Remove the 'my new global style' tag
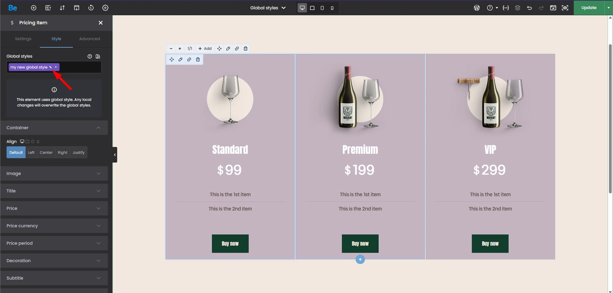Viewport: 613px width, 293px height. [56, 67]
